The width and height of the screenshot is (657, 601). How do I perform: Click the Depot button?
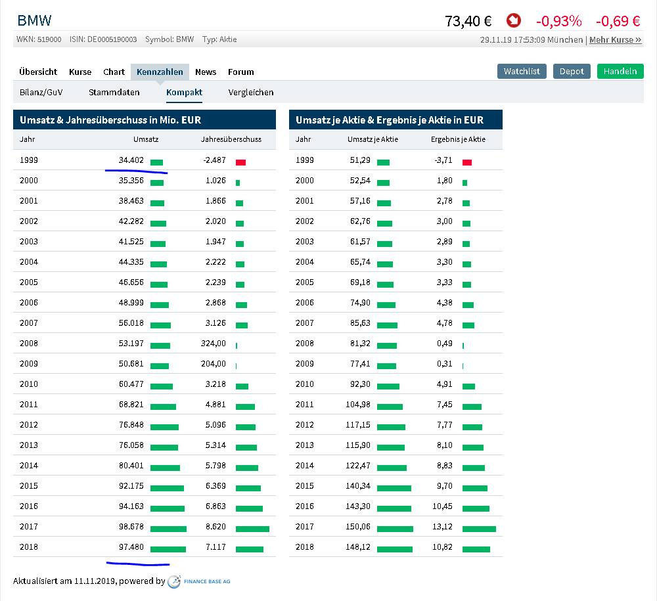click(572, 71)
